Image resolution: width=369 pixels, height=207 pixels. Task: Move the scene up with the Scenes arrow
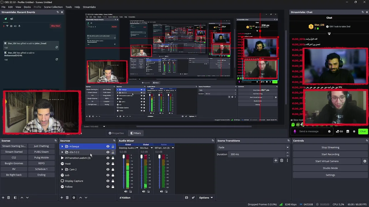22,198
